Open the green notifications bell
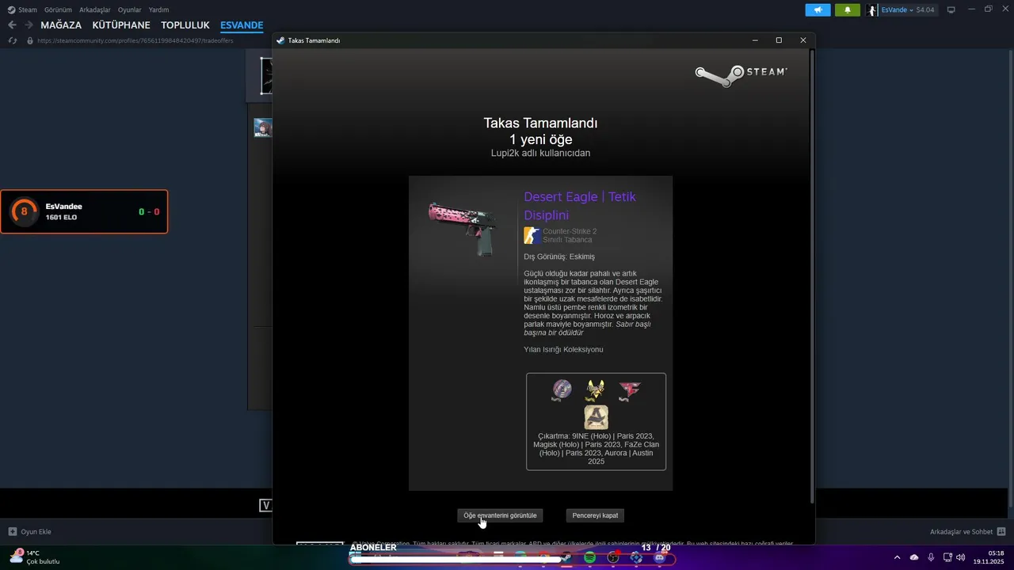The width and height of the screenshot is (1014, 570). pyautogui.click(x=847, y=9)
